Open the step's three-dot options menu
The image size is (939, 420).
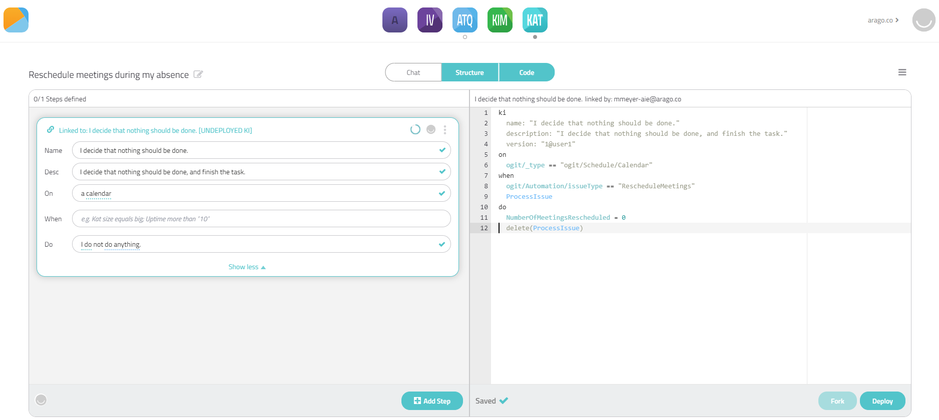click(445, 130)
